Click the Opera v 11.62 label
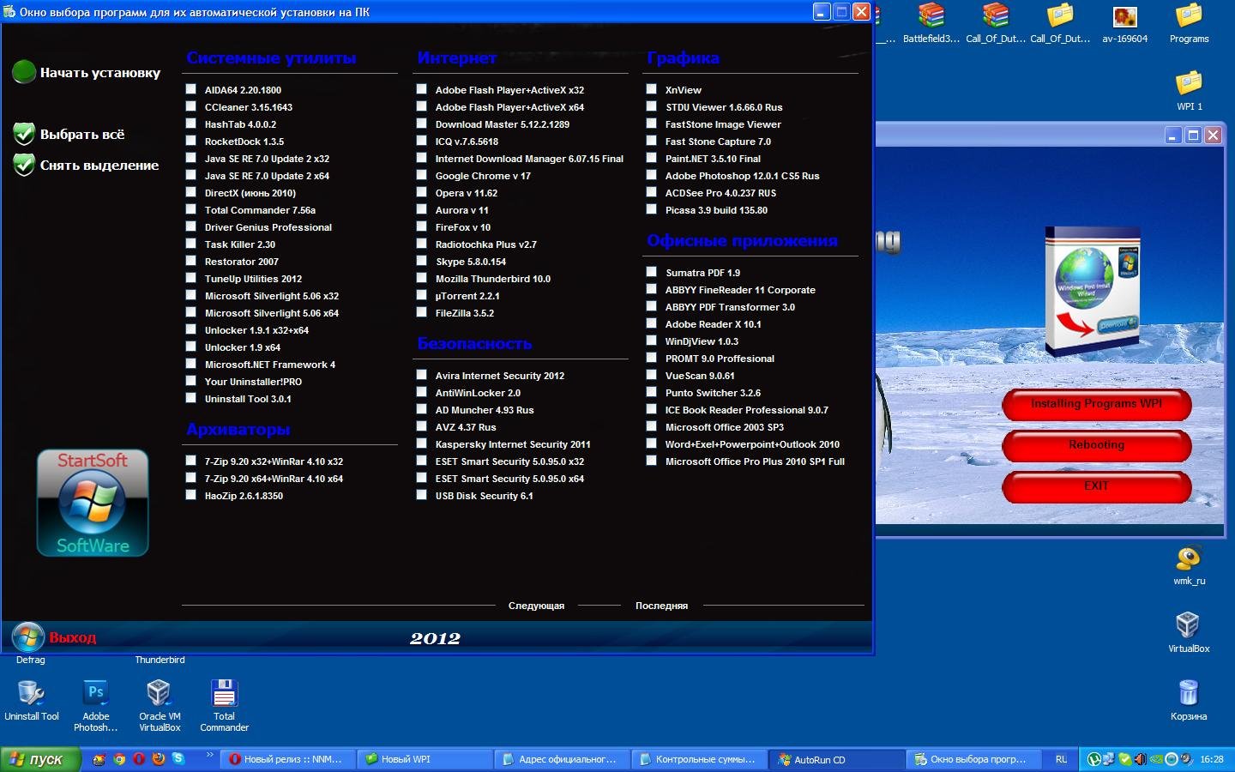1235x772 pixels. (x=466, y=193)
